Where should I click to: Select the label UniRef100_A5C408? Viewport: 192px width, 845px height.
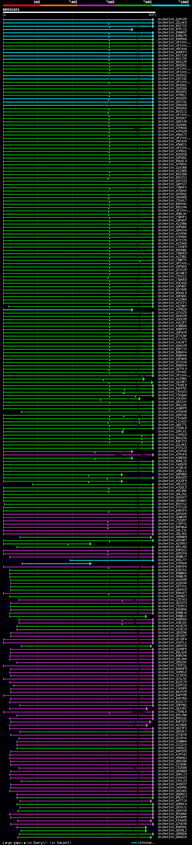(172, 49)
